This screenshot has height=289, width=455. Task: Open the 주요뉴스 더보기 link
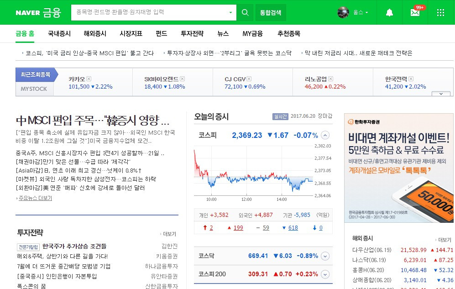coord(35,199)
